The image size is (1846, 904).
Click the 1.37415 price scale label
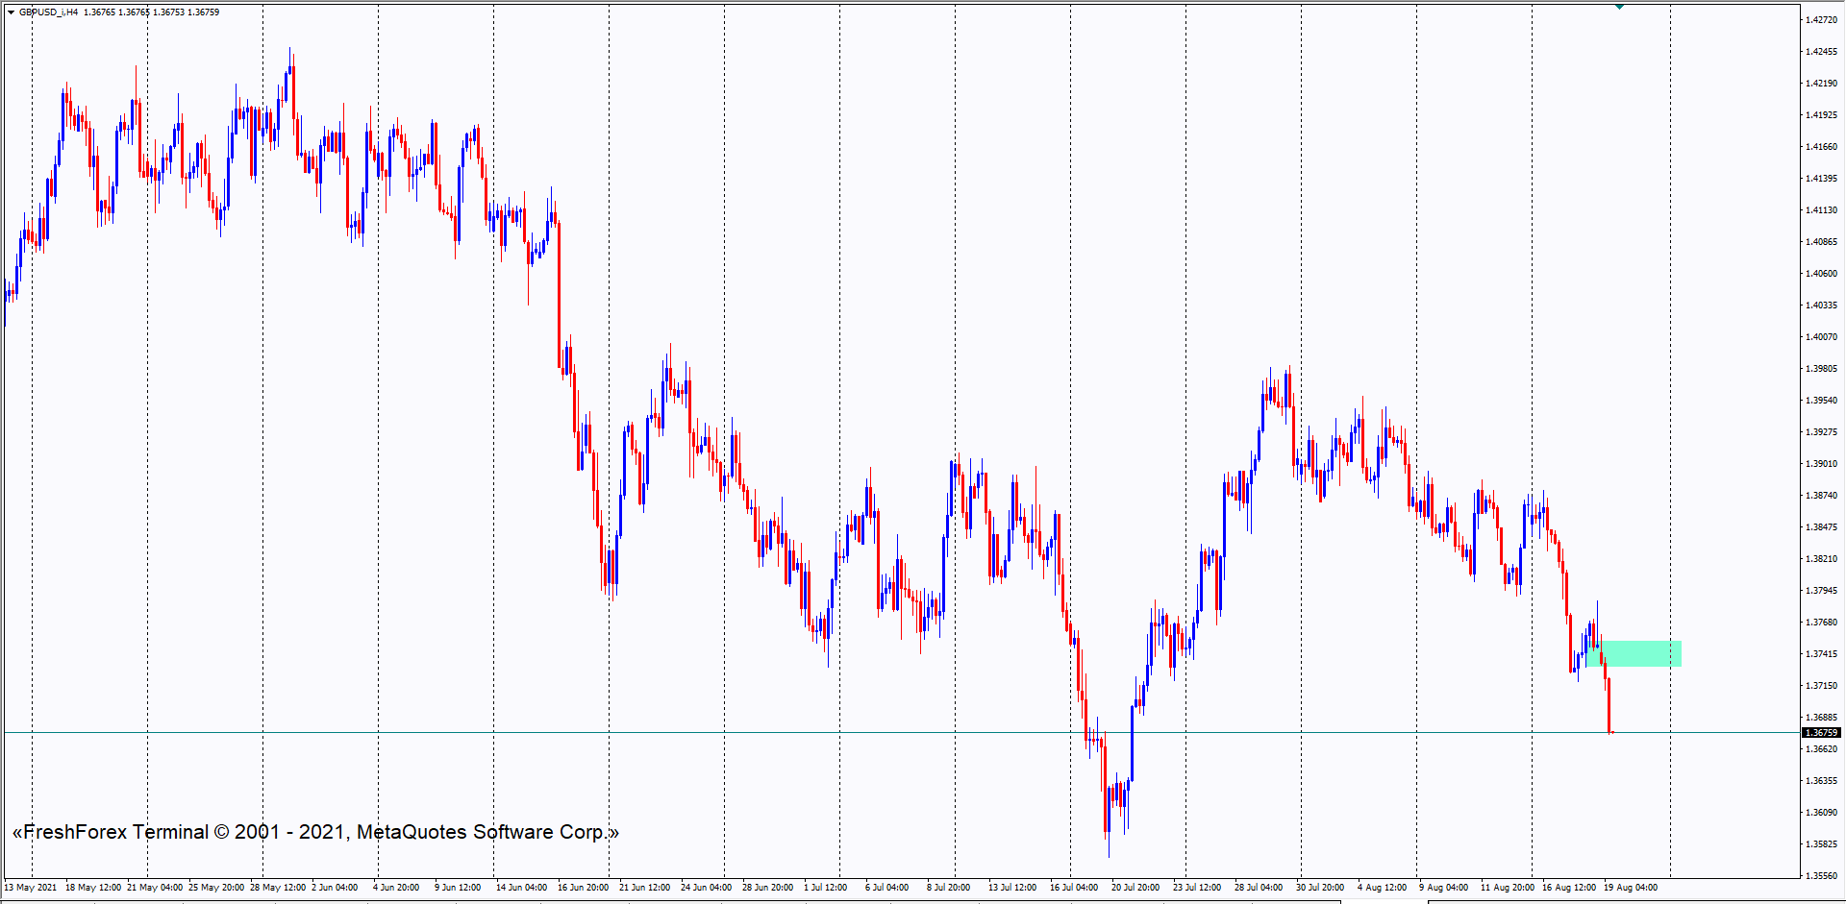1821,654
